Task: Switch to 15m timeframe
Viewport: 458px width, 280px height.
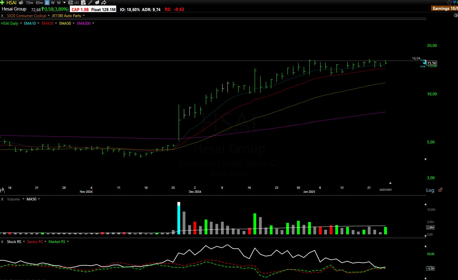Action: (30, 2)
